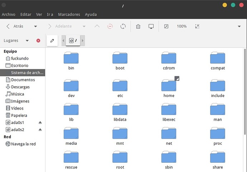The height and width of the screenshot is (172, 247).
Task: Reset zoom with the 100% button
Action: [x=181, y=26]
